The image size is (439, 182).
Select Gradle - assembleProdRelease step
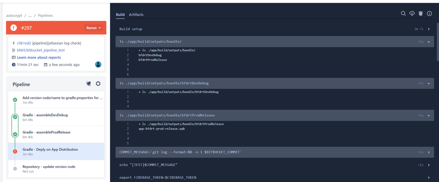click(56, 135)
